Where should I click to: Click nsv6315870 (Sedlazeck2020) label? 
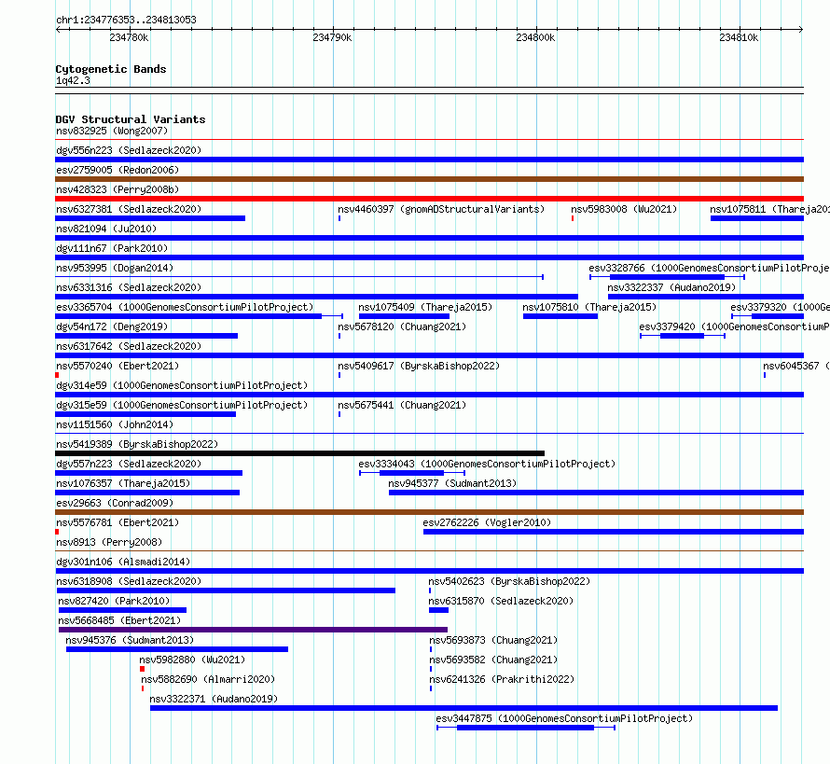[501, 601]
